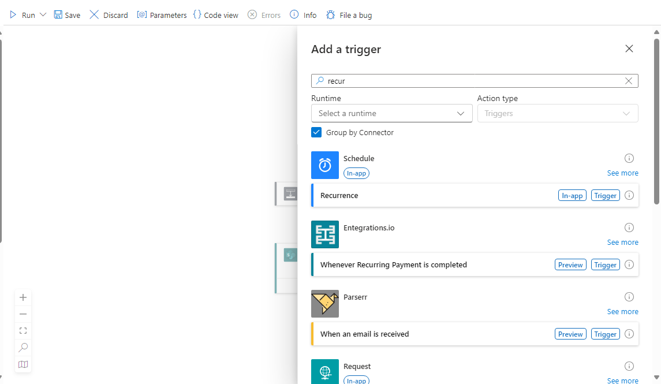Open the Errors list
Image resolution: width=661 pixels, height=384 pixels.
coord(264,15)
